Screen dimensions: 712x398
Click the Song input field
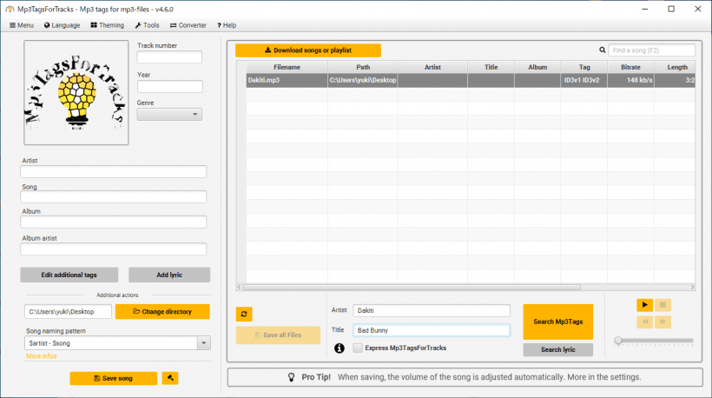click(114, 196)
